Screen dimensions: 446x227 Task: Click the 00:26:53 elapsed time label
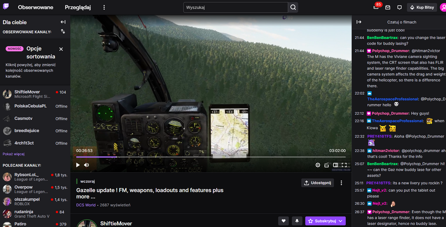[x=84, y=151]
